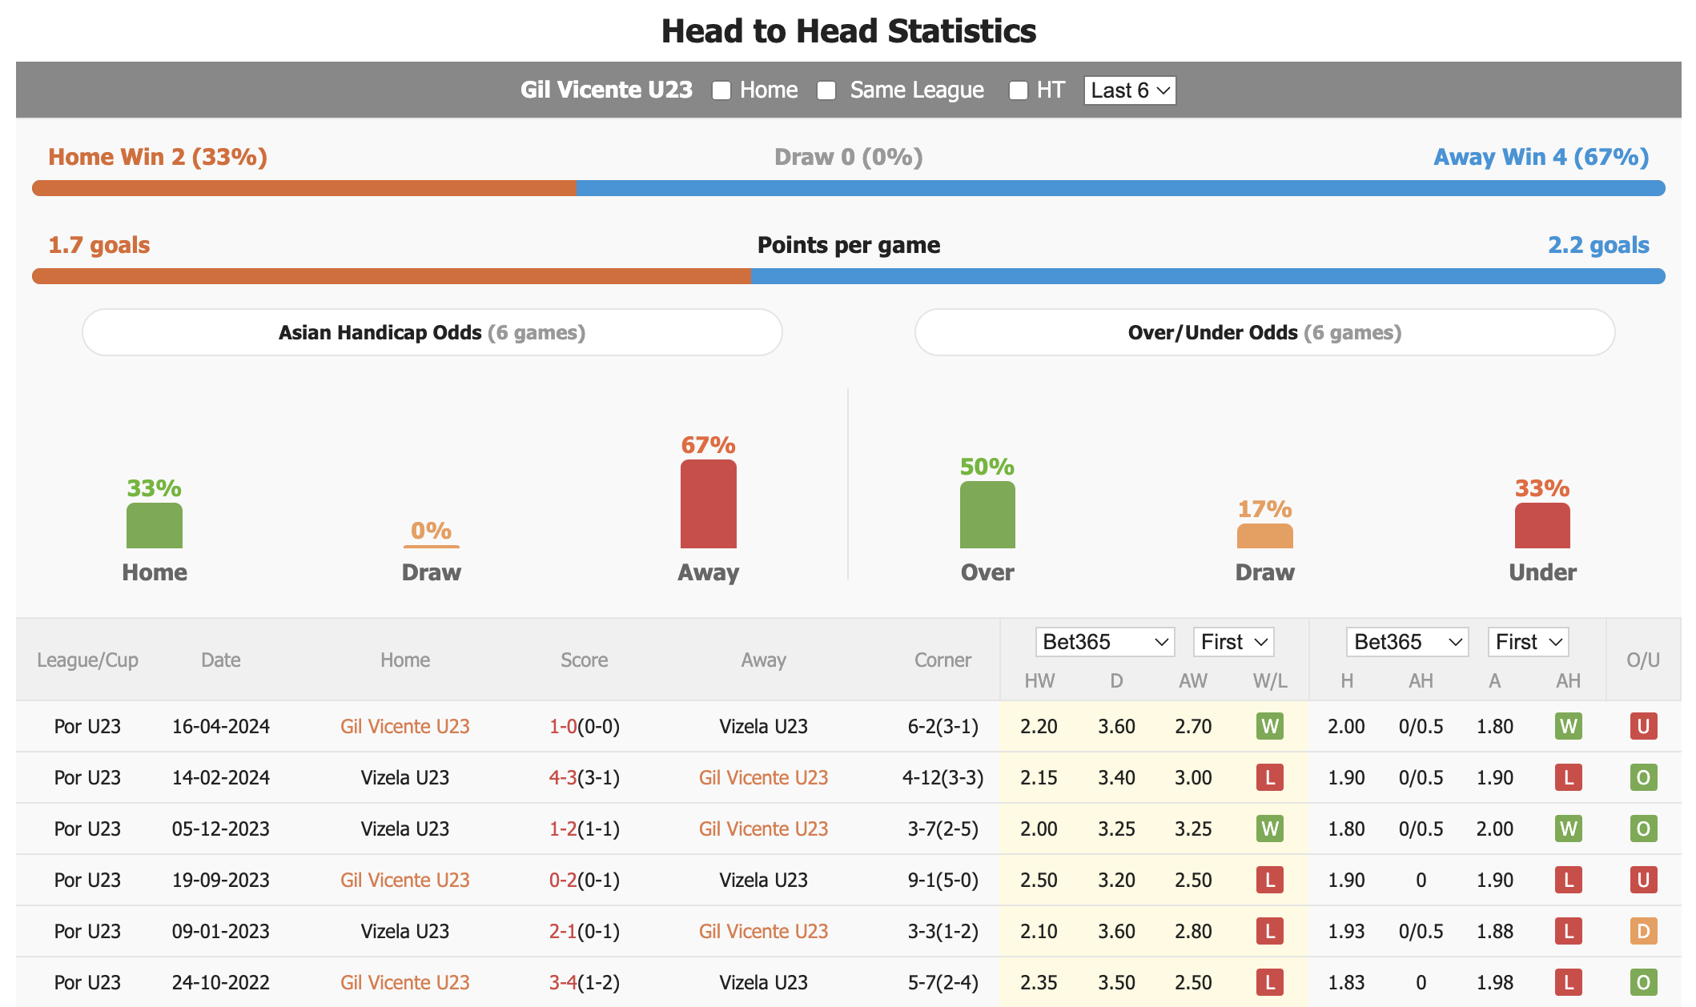
Task: Click the red W/L badge for 09-01-2023
Action: 1270,931
